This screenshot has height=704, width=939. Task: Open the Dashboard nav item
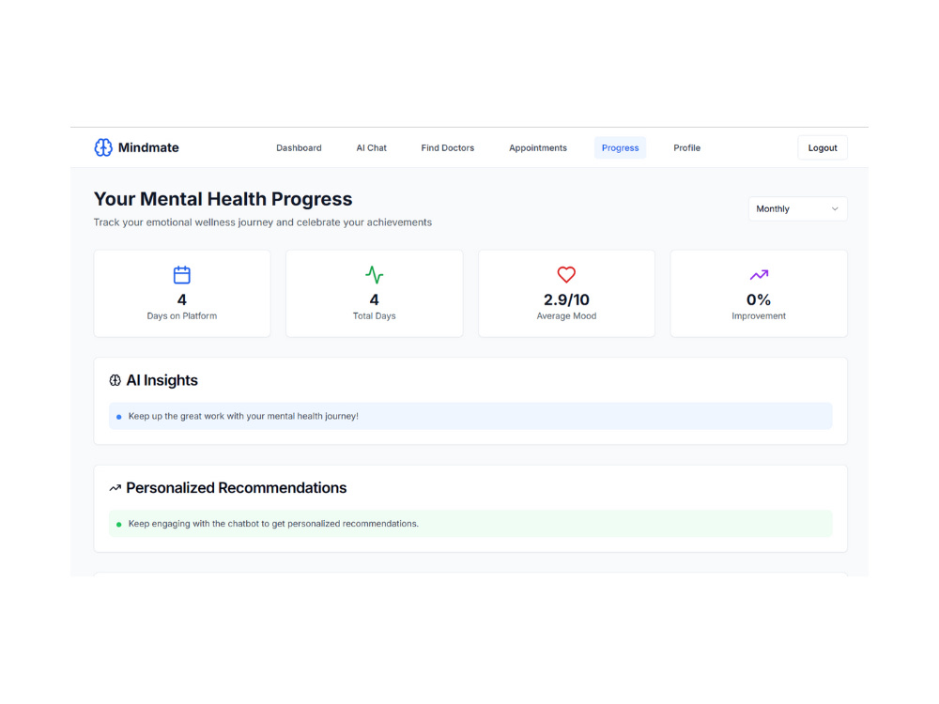tap(299, 148)
